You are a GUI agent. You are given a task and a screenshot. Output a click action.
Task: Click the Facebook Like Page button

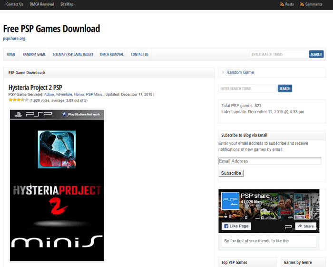tap(236, 226)
